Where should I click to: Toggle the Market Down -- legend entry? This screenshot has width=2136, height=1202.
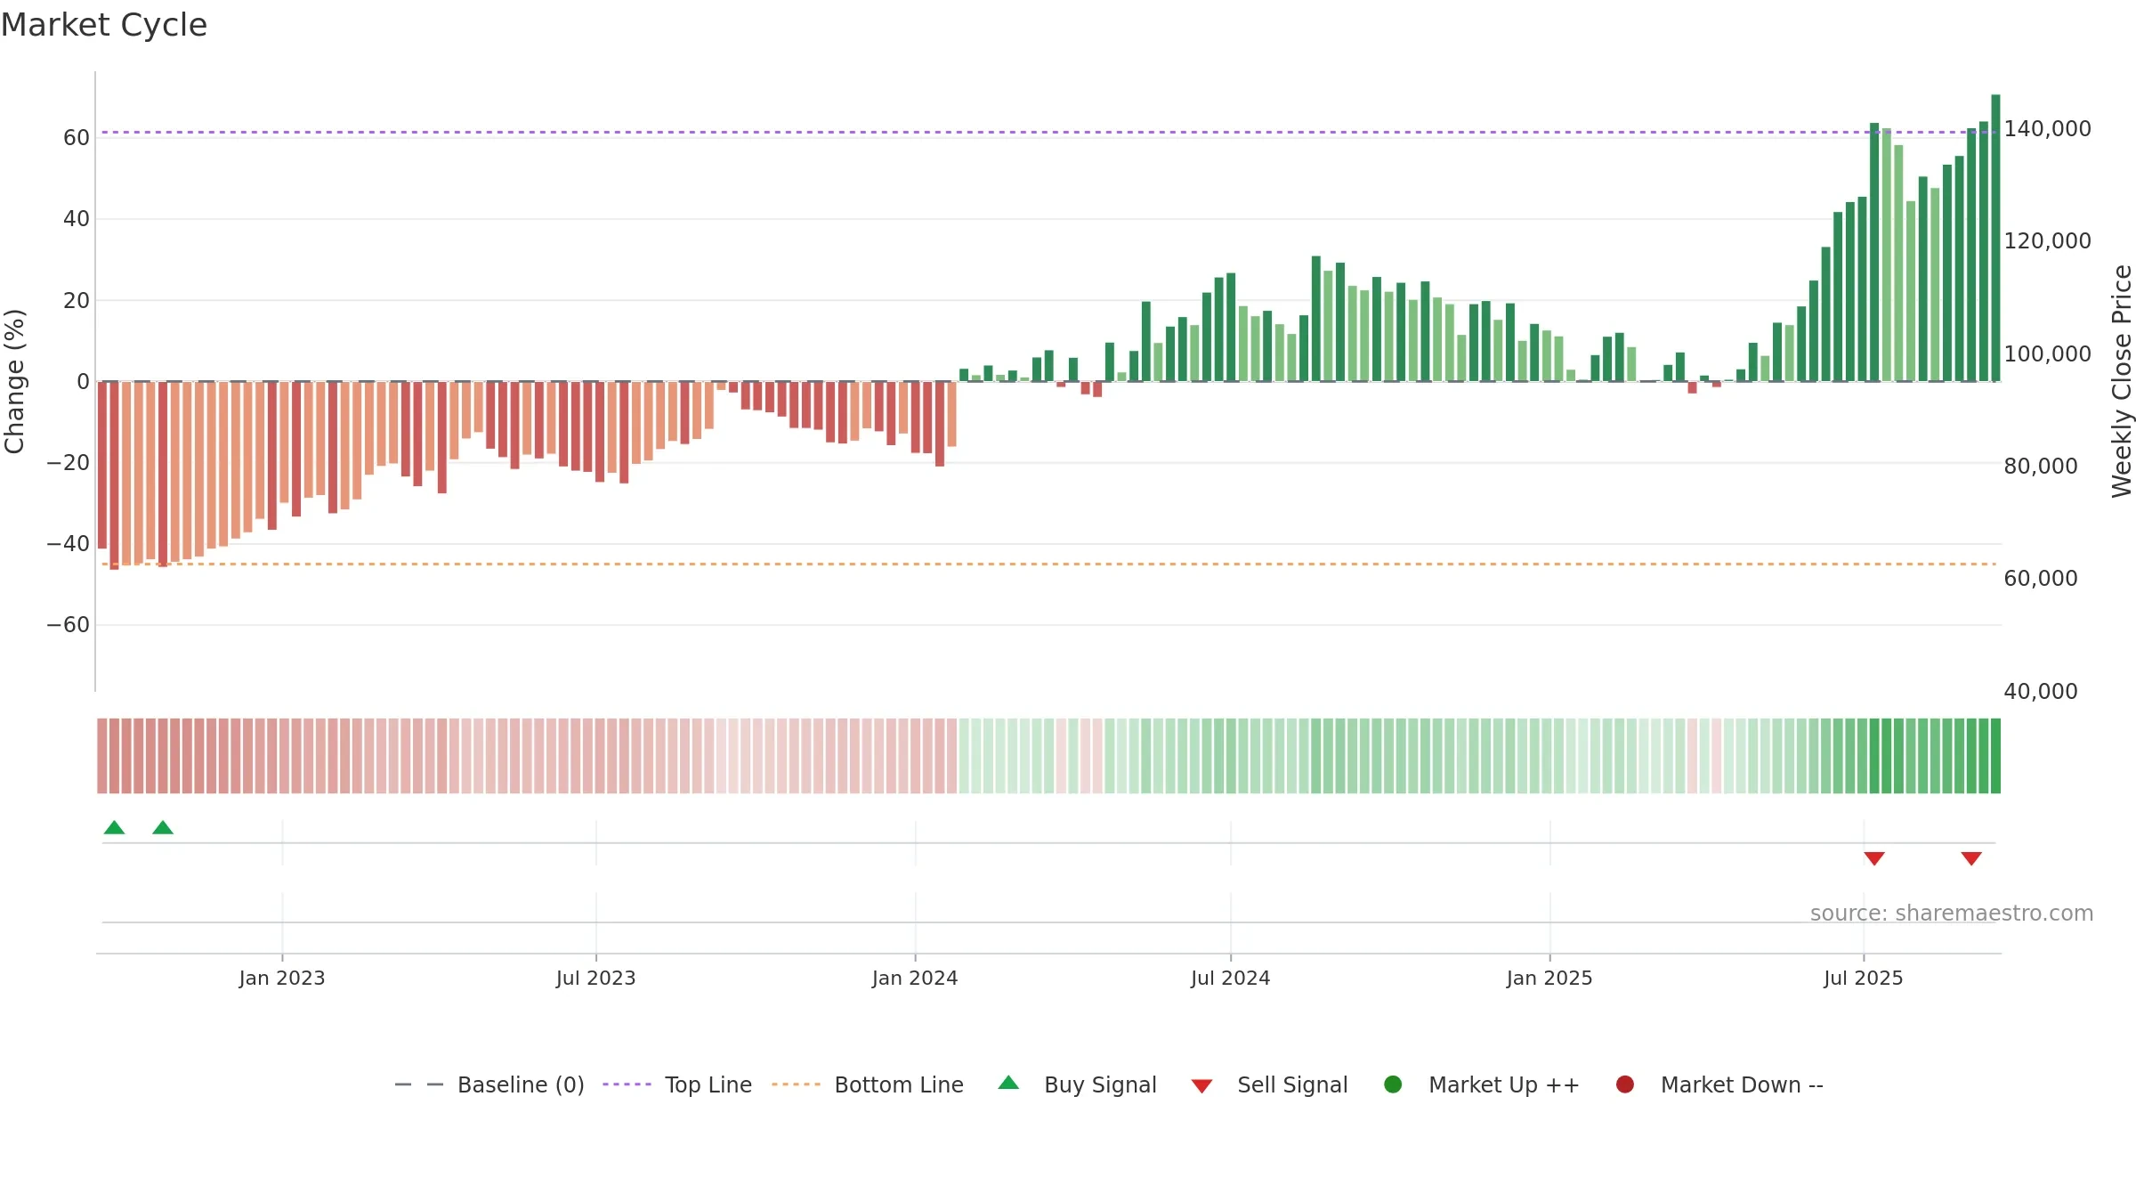coord(1719,1084)
